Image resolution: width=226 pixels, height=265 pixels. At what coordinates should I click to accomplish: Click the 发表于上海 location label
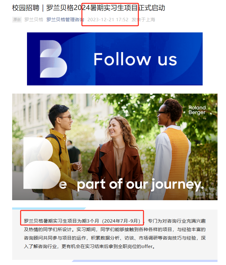point(143,20)
